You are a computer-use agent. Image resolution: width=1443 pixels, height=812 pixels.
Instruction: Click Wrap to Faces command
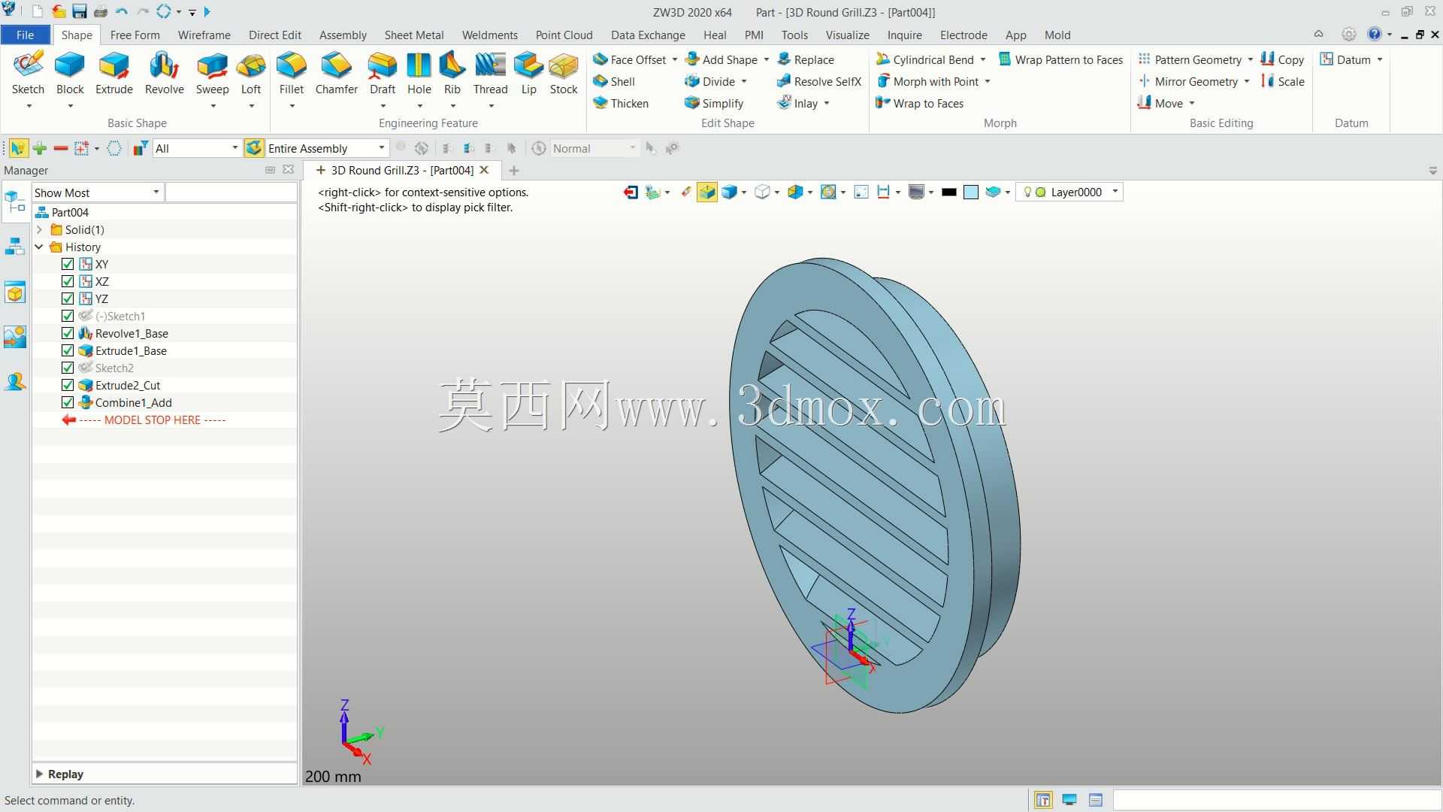(919, 103)
